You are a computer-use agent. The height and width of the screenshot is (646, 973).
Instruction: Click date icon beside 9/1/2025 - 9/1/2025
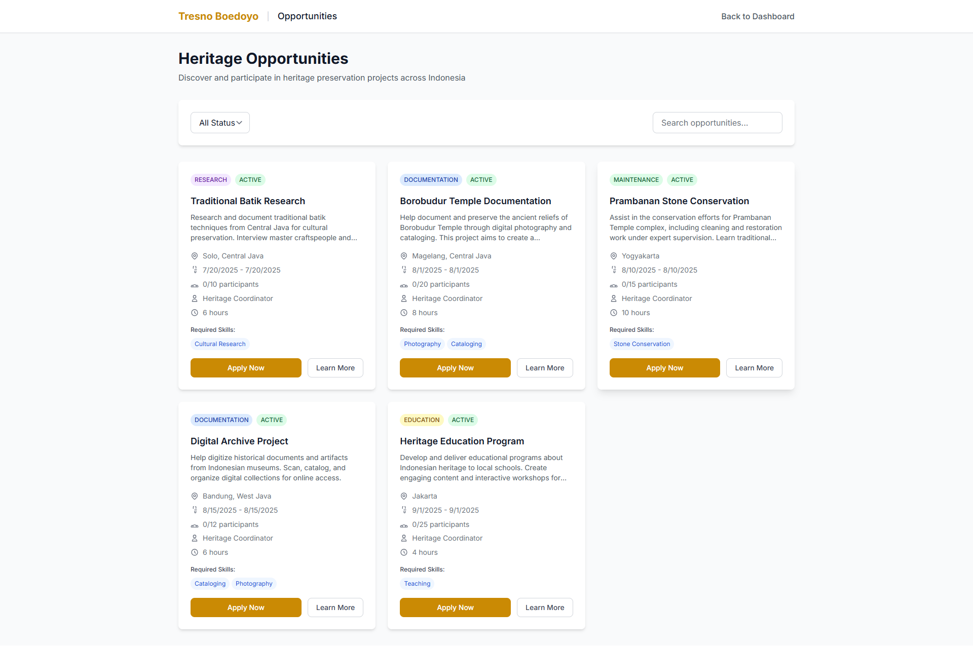pos(404,510)
